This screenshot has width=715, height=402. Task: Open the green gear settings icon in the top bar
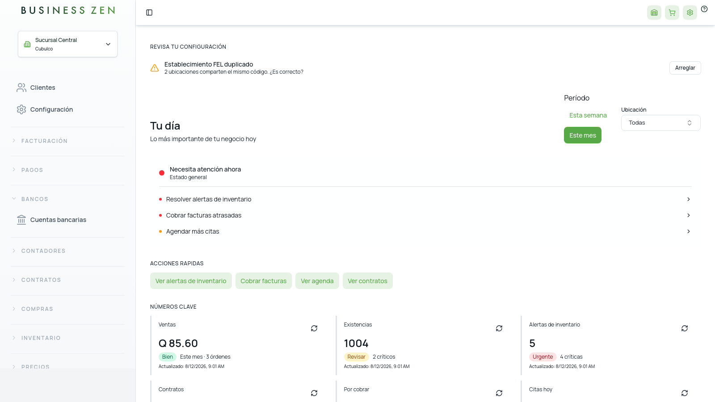pos(690,13)
